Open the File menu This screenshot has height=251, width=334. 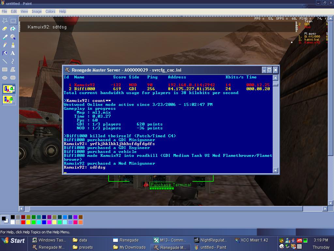(4, 11)
